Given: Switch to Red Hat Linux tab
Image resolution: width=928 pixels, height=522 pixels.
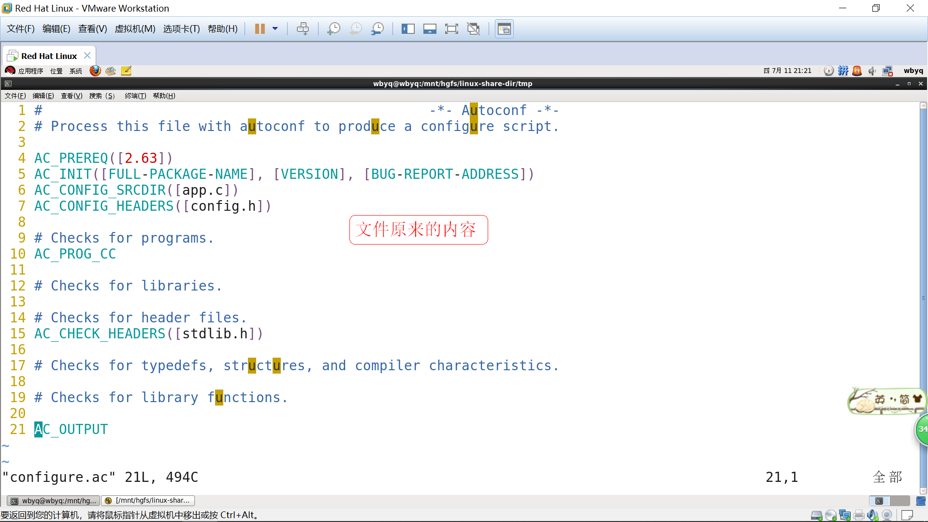Looking at the screenshot, I should [49, 56].
